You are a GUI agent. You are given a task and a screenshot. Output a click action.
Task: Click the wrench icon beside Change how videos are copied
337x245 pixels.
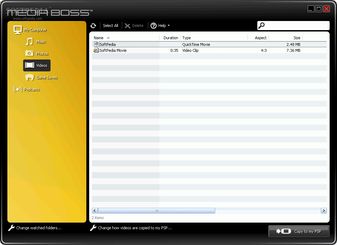point(93,228)
